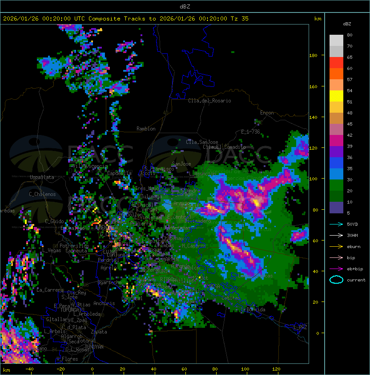Click the white 30HM arrow legend icon
This screenshot has height=375, width=370.
(x=336, y=235)
